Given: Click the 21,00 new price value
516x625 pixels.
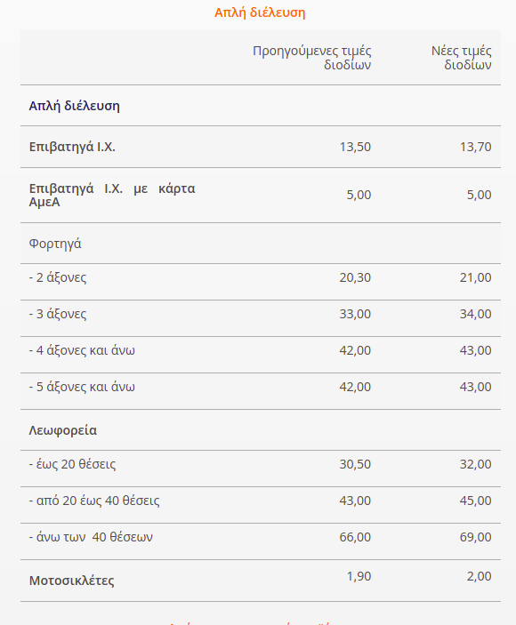Looking at the screenshot, I should point(476,277).
